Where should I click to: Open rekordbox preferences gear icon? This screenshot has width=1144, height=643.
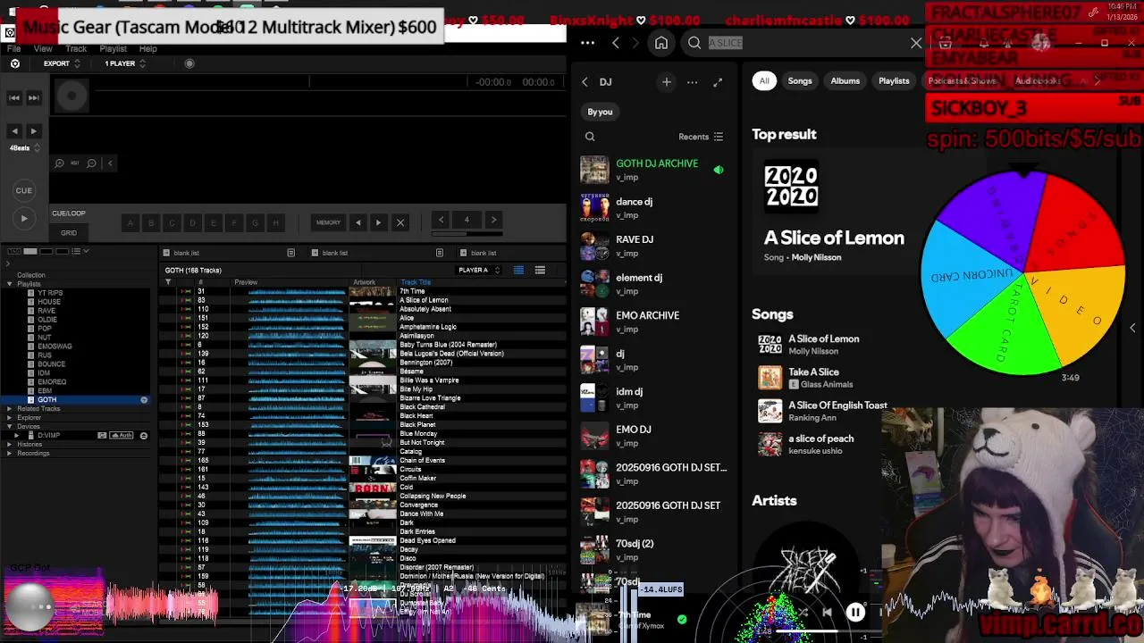coord(15,63)
